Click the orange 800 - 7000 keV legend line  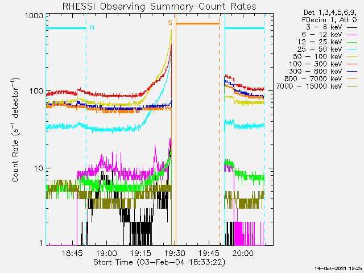351,79
